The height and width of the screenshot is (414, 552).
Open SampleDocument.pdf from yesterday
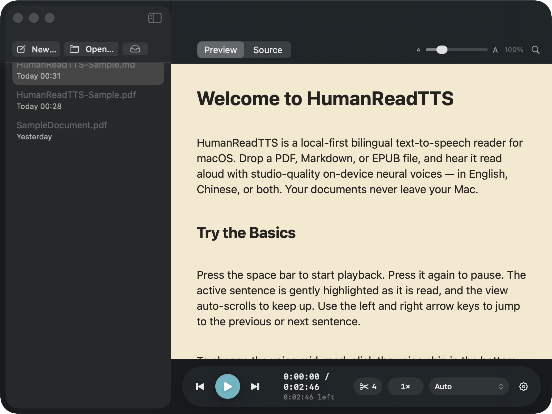(88, 131)
